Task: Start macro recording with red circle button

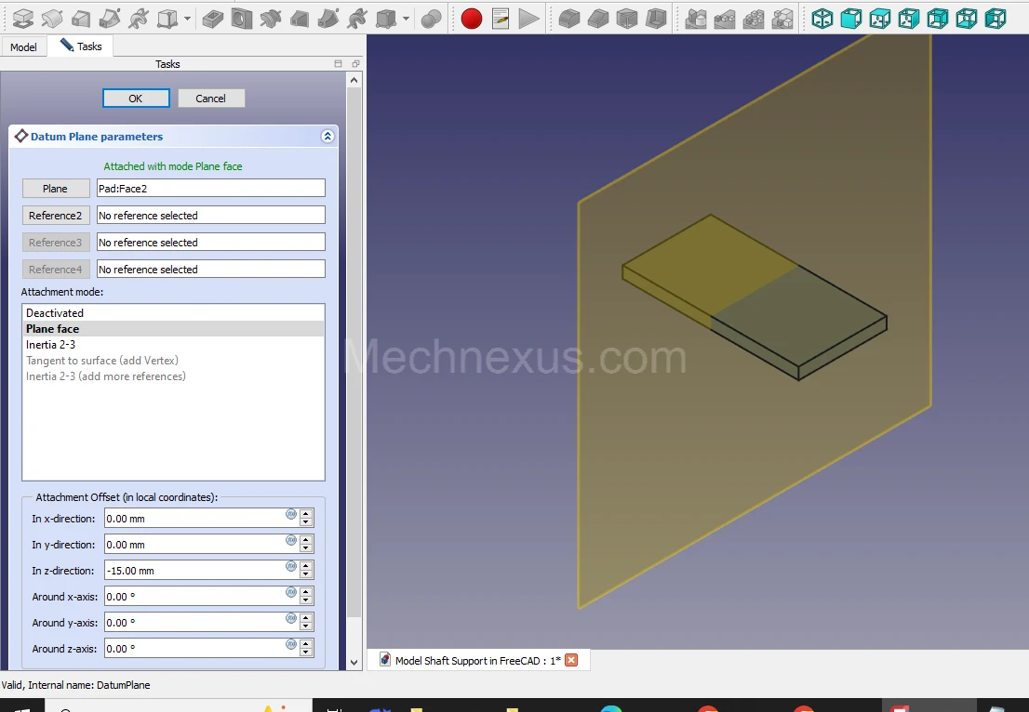Action: (472, 19)
